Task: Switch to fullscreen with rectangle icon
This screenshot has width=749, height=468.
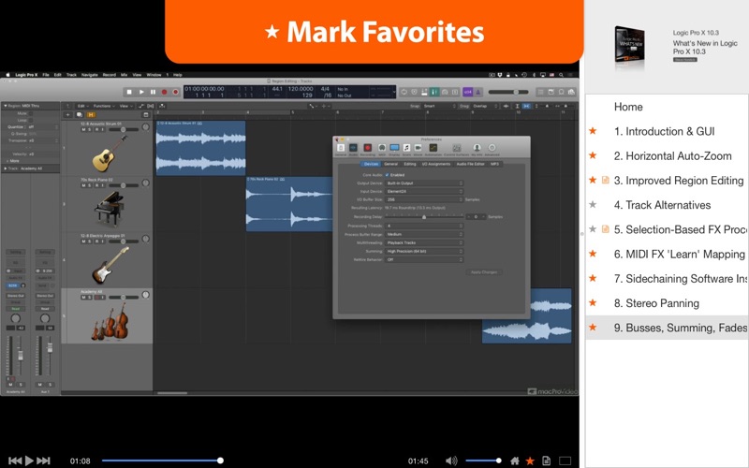Action: coord(565,461)
